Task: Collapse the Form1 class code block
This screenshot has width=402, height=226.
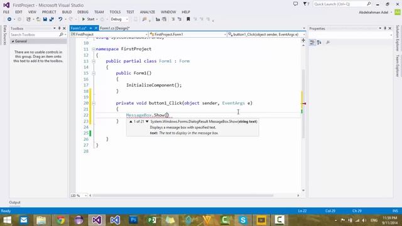Action: pos(94,62)
